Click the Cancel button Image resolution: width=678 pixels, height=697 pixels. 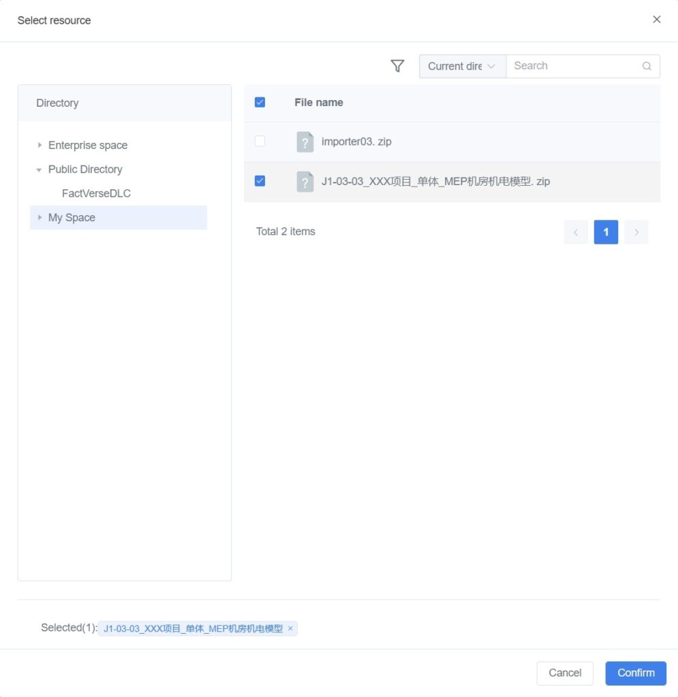click(565, 672)
